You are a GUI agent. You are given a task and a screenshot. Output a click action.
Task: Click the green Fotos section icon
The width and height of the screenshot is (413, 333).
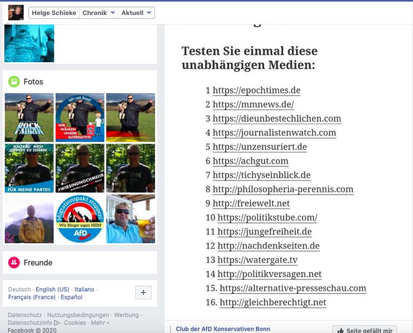point(14,82)
